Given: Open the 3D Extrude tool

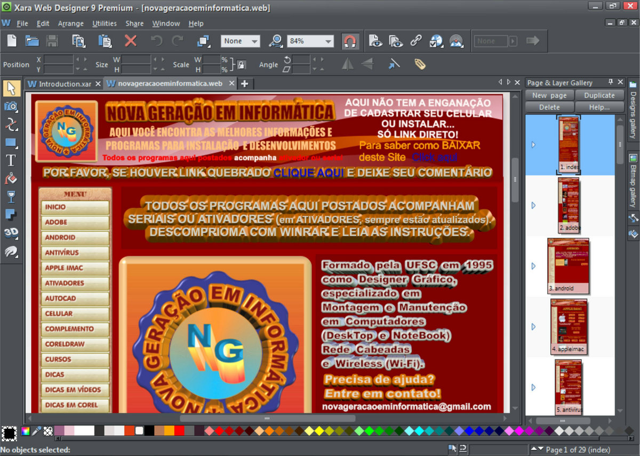Looking at the screenshot, I should pyautogui.click(x=12, y=233).
